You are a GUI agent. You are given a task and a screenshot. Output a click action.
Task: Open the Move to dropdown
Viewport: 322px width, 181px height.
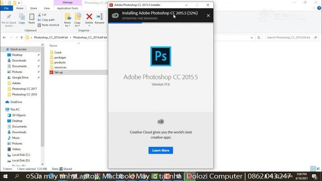(x=67, y=19)
